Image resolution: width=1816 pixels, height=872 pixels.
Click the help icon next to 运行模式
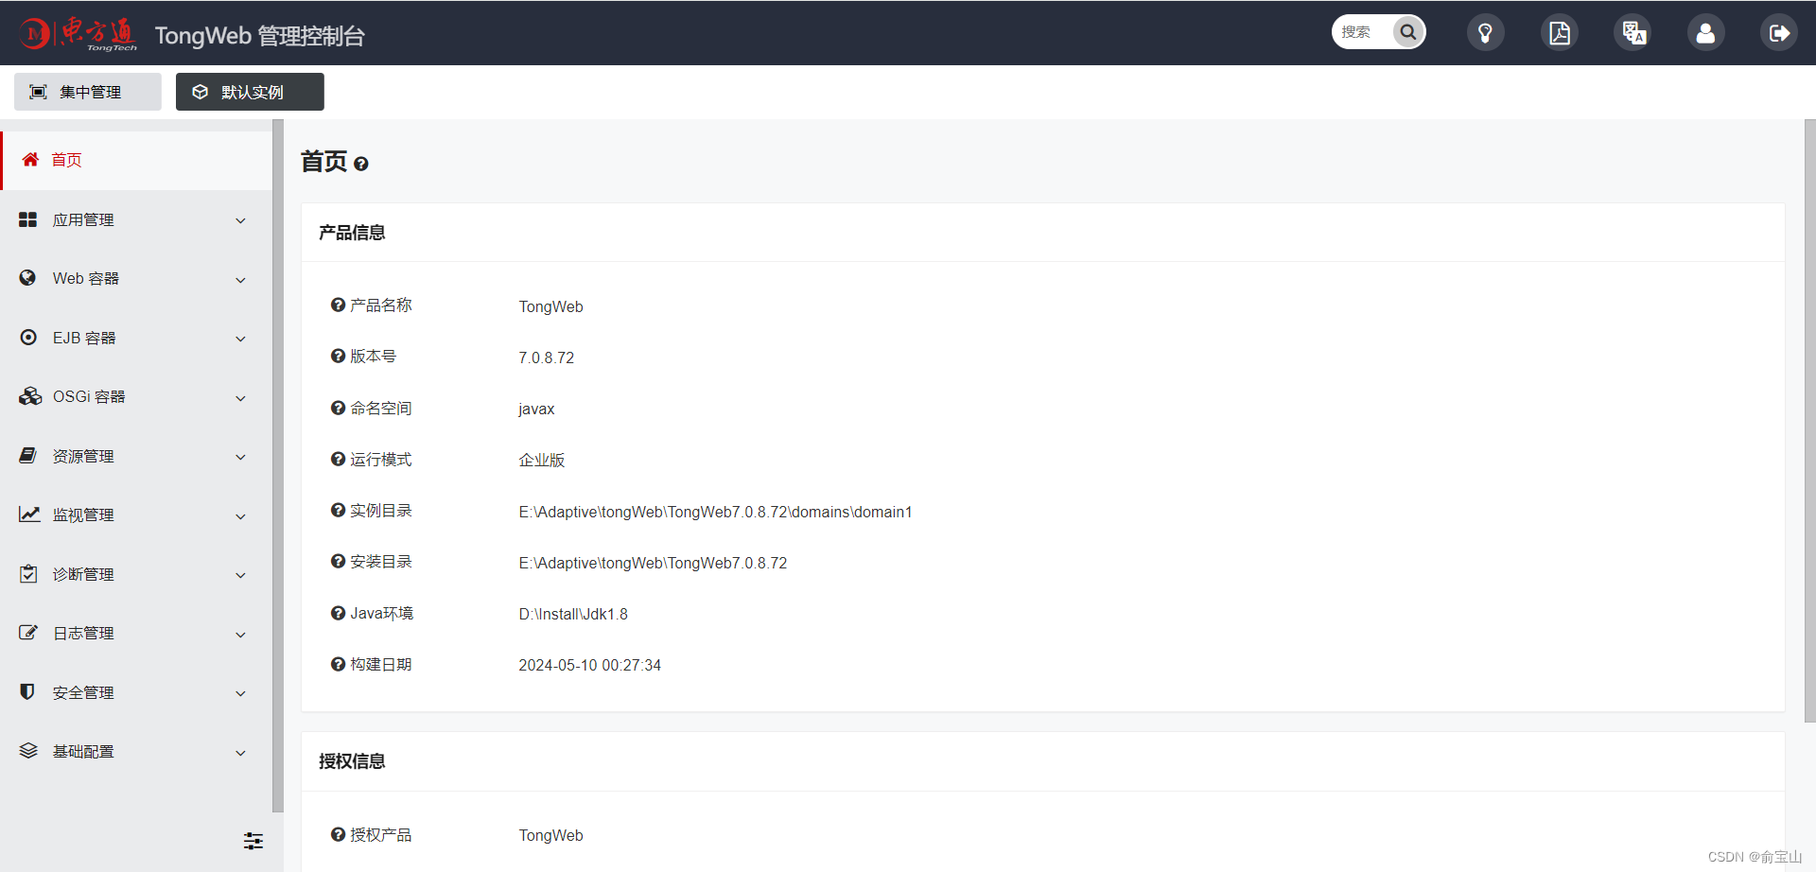tap(338, 459)
